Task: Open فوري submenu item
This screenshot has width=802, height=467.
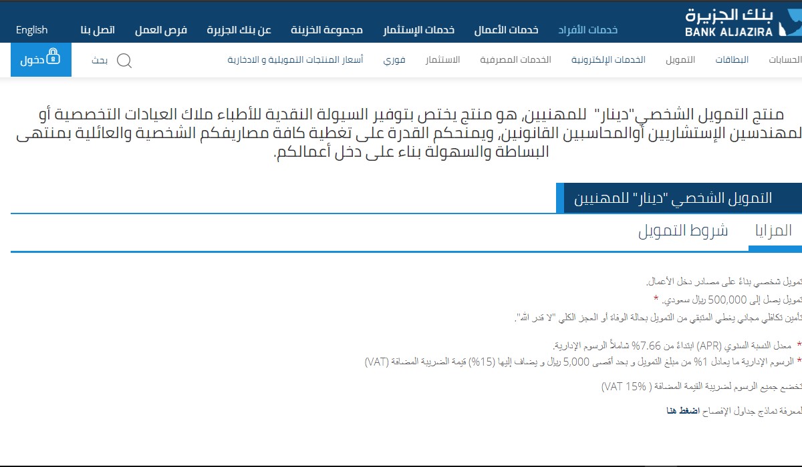Action: (x=394, y=60)
